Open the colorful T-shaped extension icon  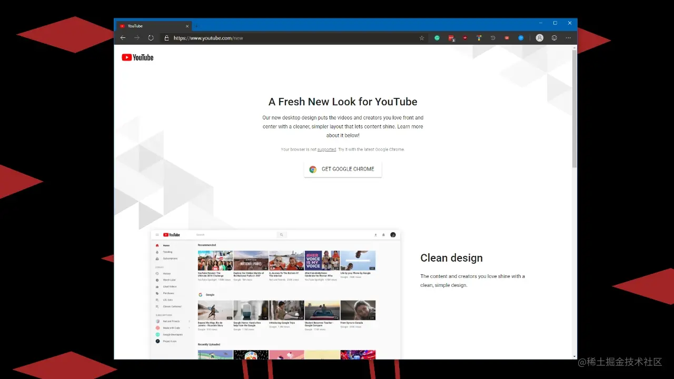pos(479,38)
